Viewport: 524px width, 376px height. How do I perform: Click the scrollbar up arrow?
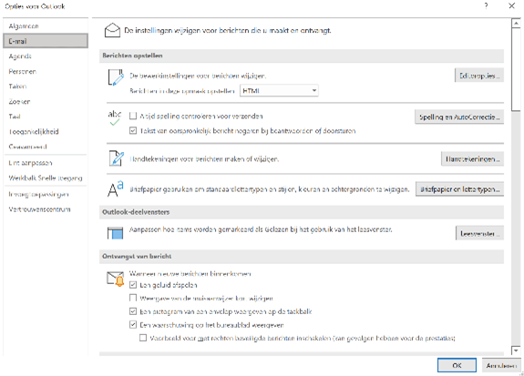[x=516, y=23]
